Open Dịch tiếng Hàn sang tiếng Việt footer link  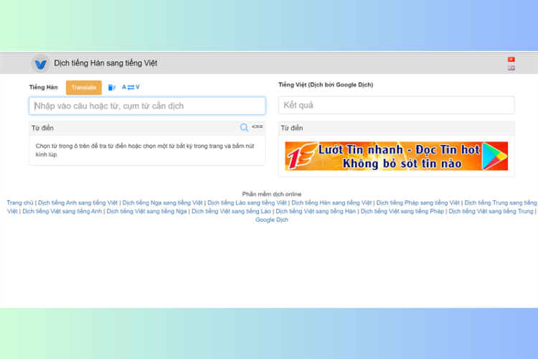click(x=331, y=202)
